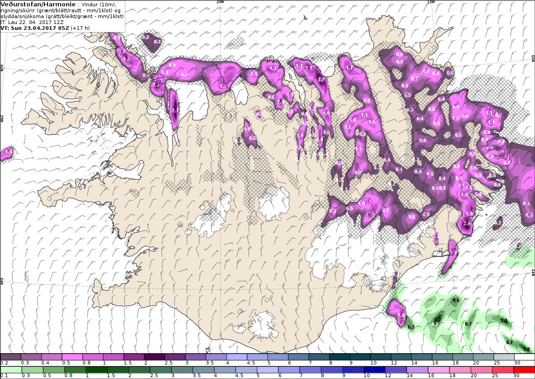Click the 1 darkest green rain legend swatch
The width and height of the screenshot is (535, 379).
tap(96, 370)
